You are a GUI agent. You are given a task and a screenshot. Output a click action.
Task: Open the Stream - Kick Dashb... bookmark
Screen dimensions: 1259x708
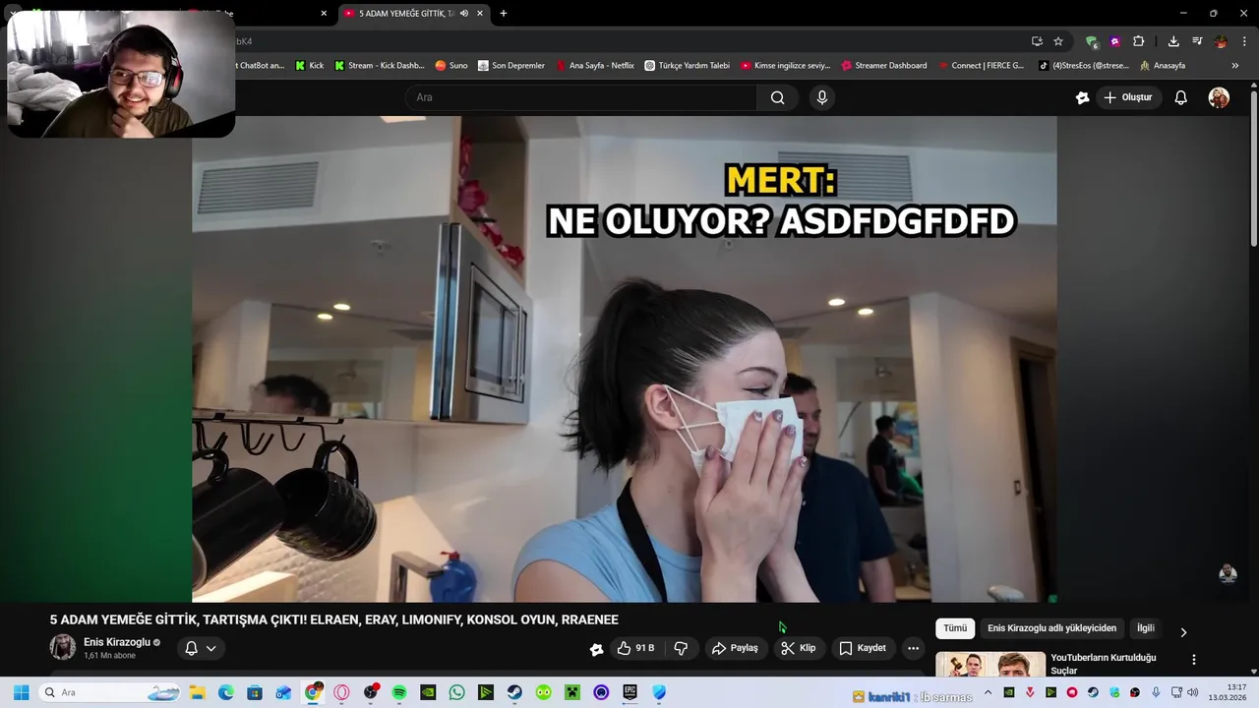379,66
